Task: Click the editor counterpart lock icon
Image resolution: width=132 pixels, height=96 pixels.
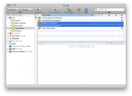Action: (x=122, y=43)
